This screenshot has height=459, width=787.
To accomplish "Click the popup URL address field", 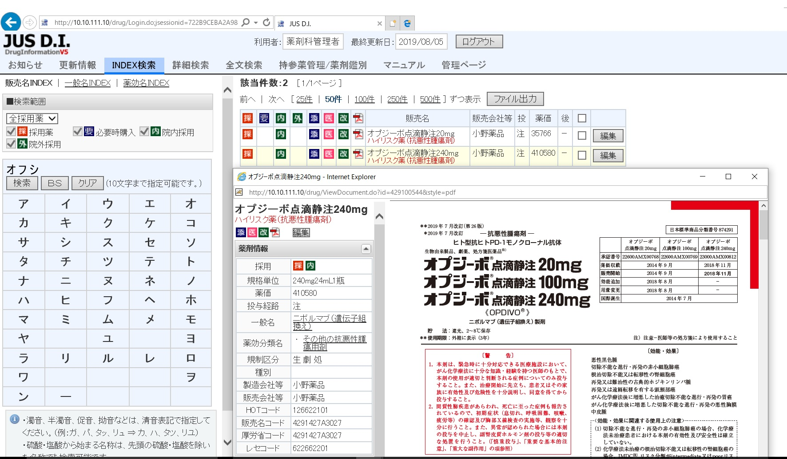I will click(x=500, y=192).
